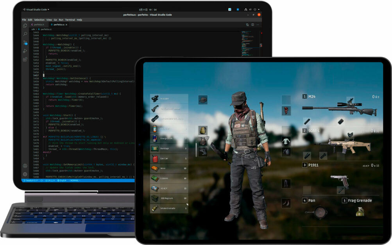Open the Terminal menu in VS Code

70,20
